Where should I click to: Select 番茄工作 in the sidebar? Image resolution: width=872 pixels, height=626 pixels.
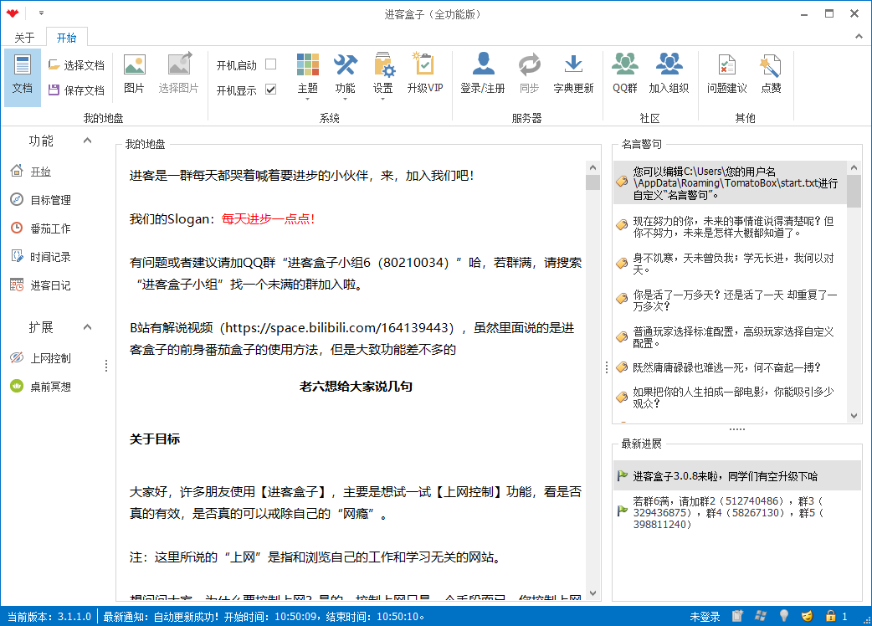pyautogui.click(x=50, y=228)
